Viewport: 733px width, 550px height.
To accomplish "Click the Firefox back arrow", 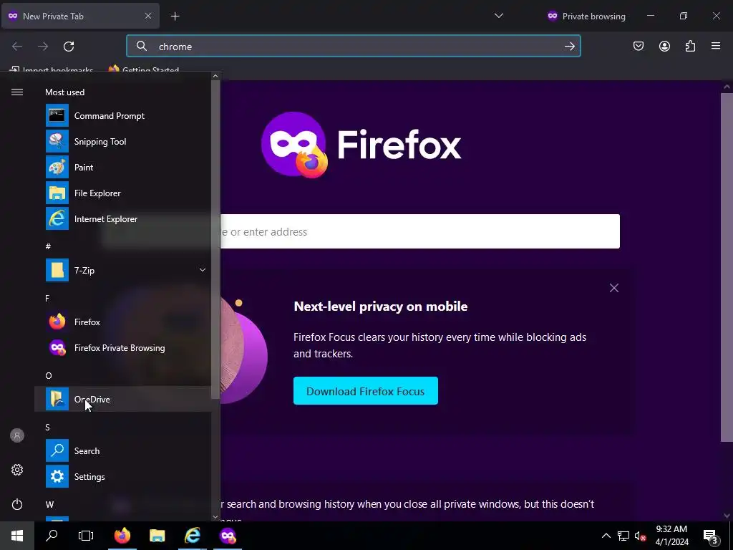I will coord(17,47).
